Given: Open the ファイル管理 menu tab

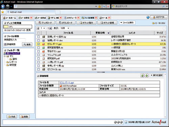Looking at the screenshot, I should 89,18.
